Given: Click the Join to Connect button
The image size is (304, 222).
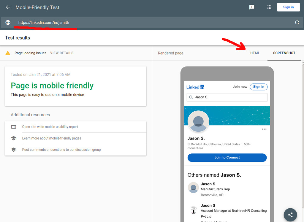Looking at the screenshot, I should (227, 157).
